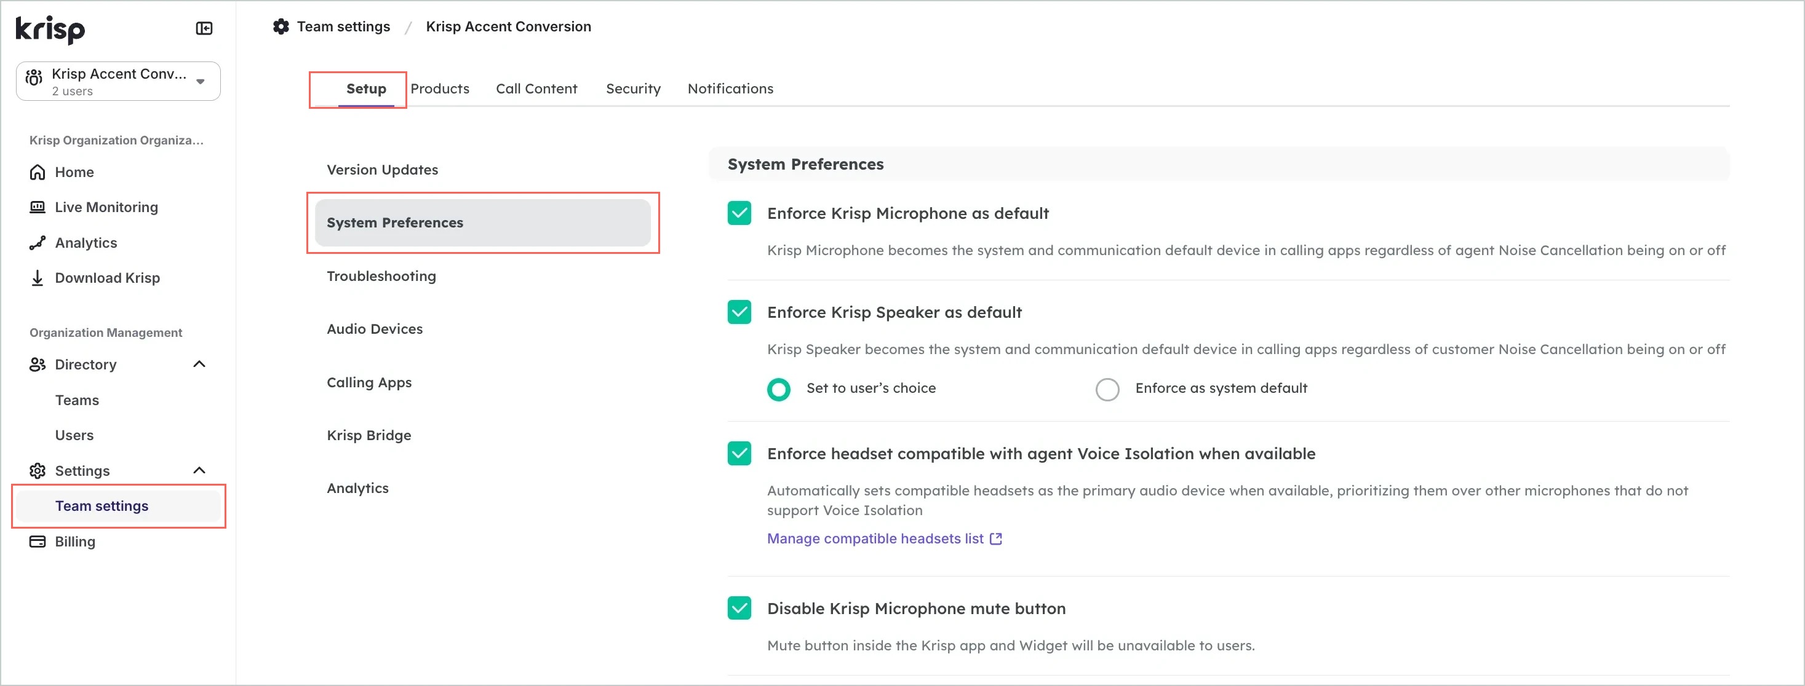Click the Billing card icon

coord(38,542)
